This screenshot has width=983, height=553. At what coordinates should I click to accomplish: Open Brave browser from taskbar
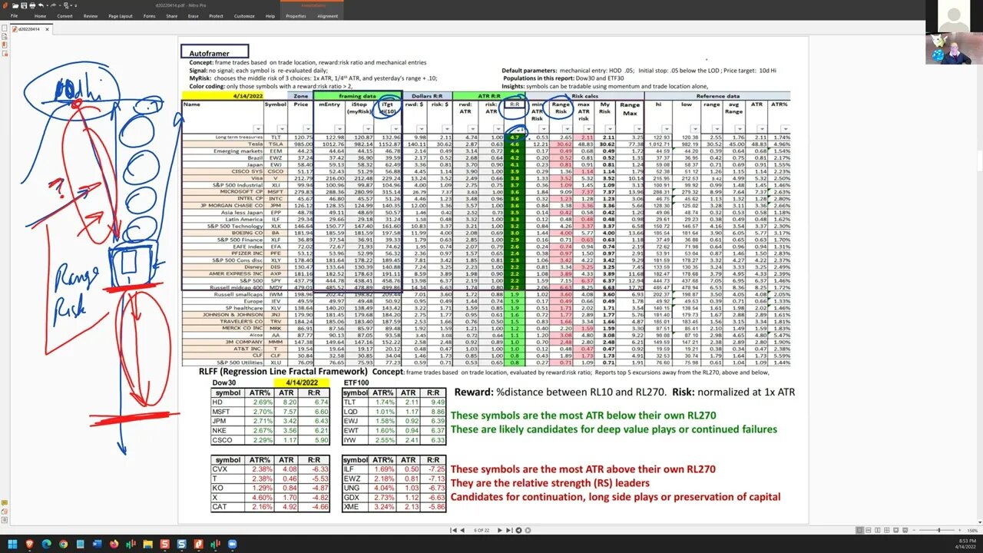coord(29,544)
